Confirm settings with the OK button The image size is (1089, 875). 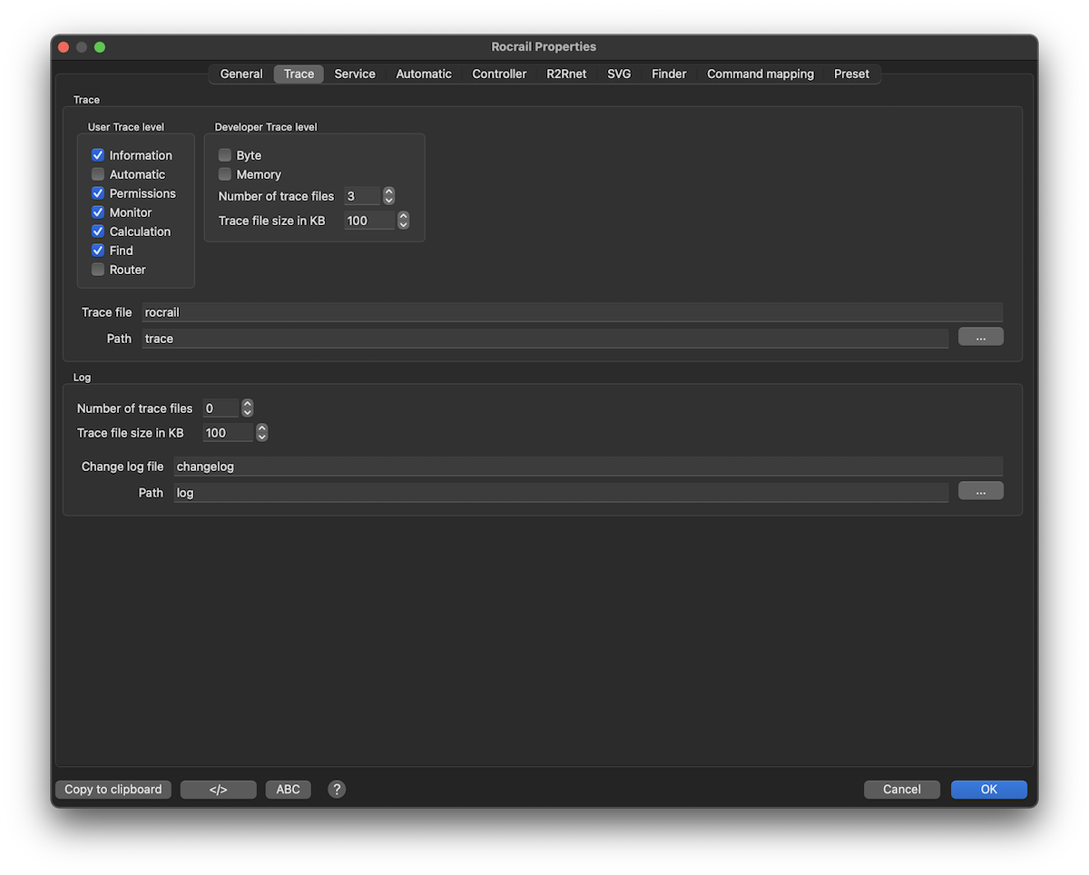pyautogui.click(x=988, y=790)
